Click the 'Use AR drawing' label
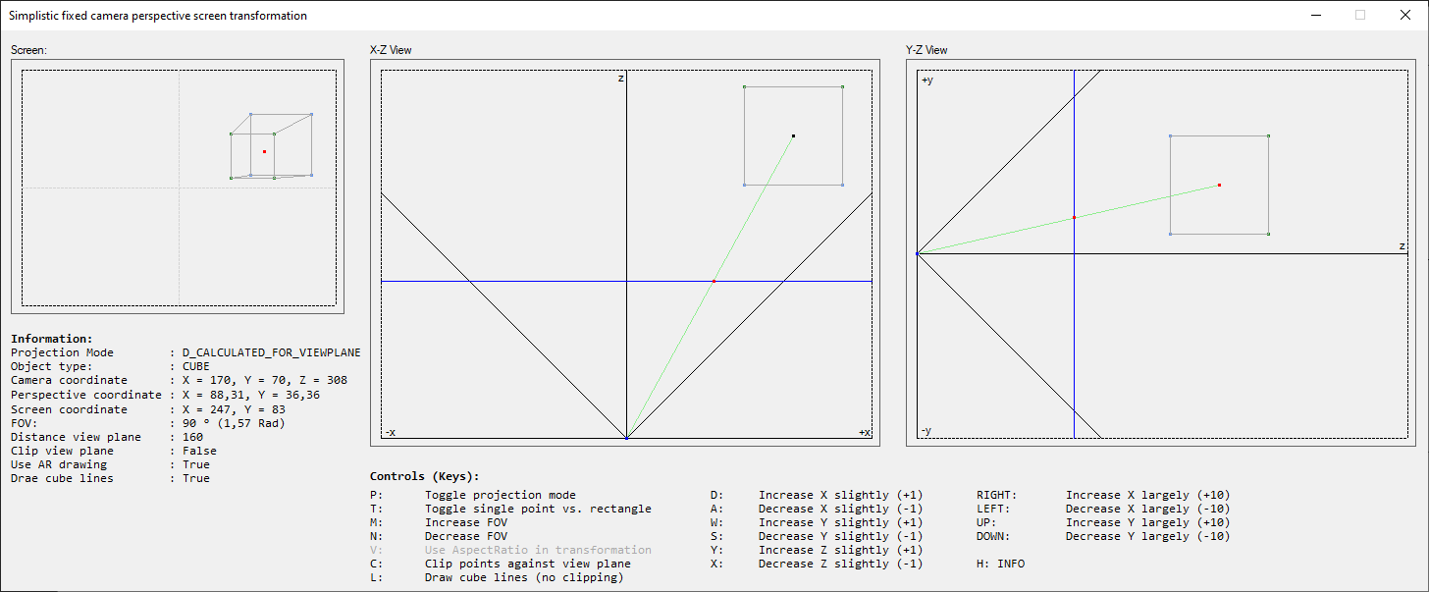This screenshot has height=592, width=1429. [59, 464]
